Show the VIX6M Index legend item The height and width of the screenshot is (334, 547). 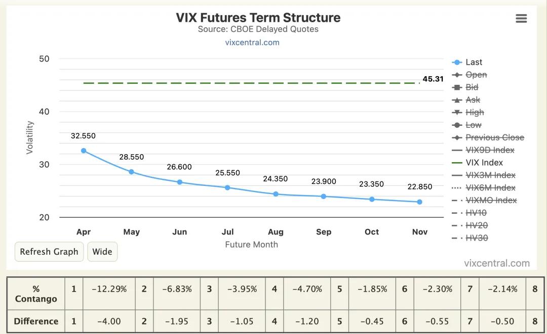490,187
